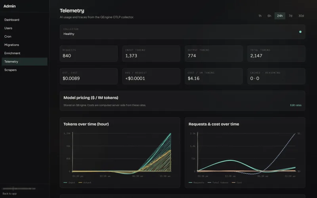Screen dimensions: 317x198
Task: Click the Output Tokens value 774
Action: click(x=192, y=56)
